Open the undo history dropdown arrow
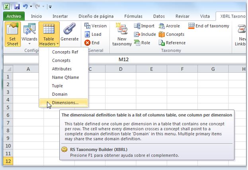 [31, 7]
